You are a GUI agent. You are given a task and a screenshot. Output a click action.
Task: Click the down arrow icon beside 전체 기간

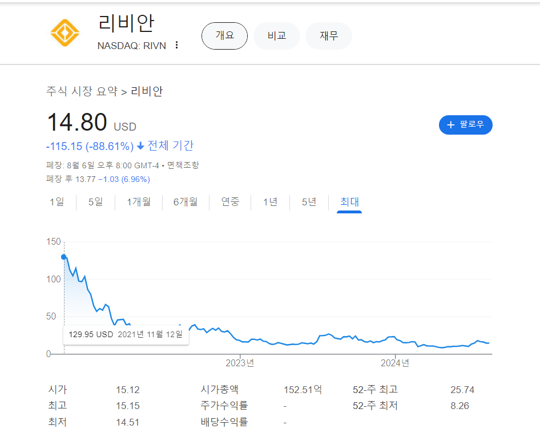tap(140, 146)
